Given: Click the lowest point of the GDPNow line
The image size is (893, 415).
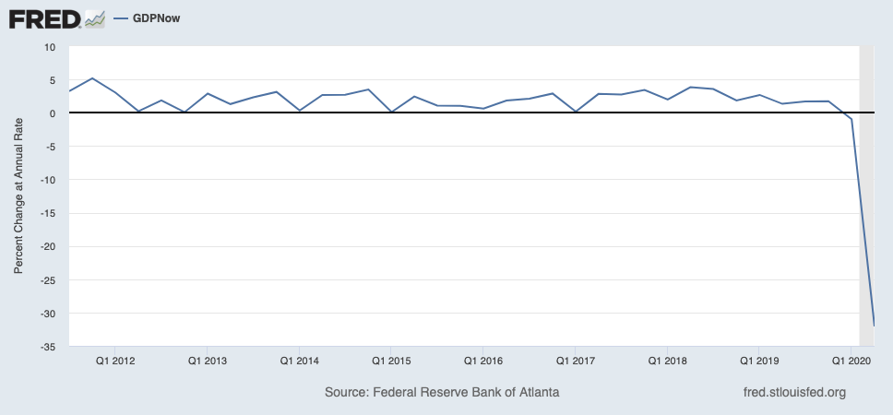Looking at the screenshot, I should point(873,325).
